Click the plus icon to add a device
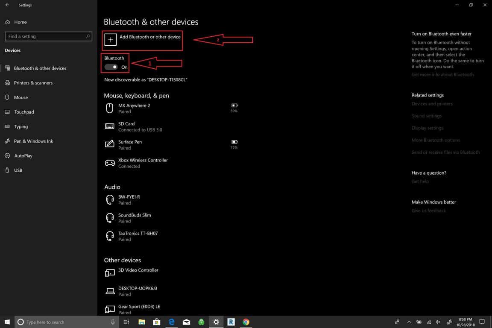 coord(110,40)
